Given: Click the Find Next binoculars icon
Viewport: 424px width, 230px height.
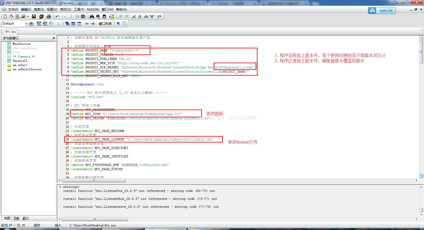Looking at the screenshot, I should [98, 16].
